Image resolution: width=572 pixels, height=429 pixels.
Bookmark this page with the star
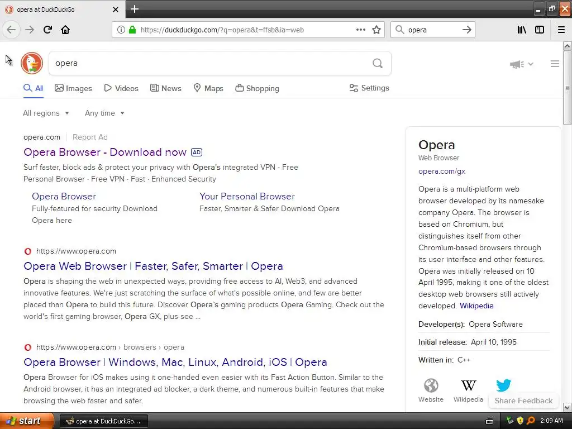(376, 30)
